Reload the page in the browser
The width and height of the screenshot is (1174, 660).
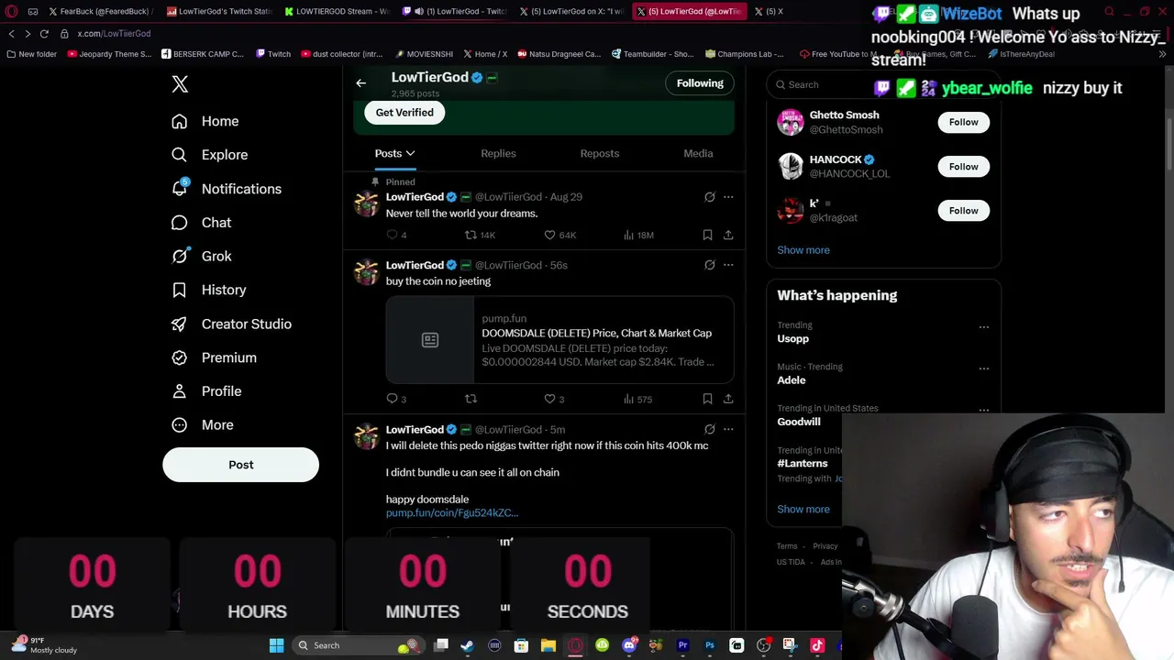44,34
